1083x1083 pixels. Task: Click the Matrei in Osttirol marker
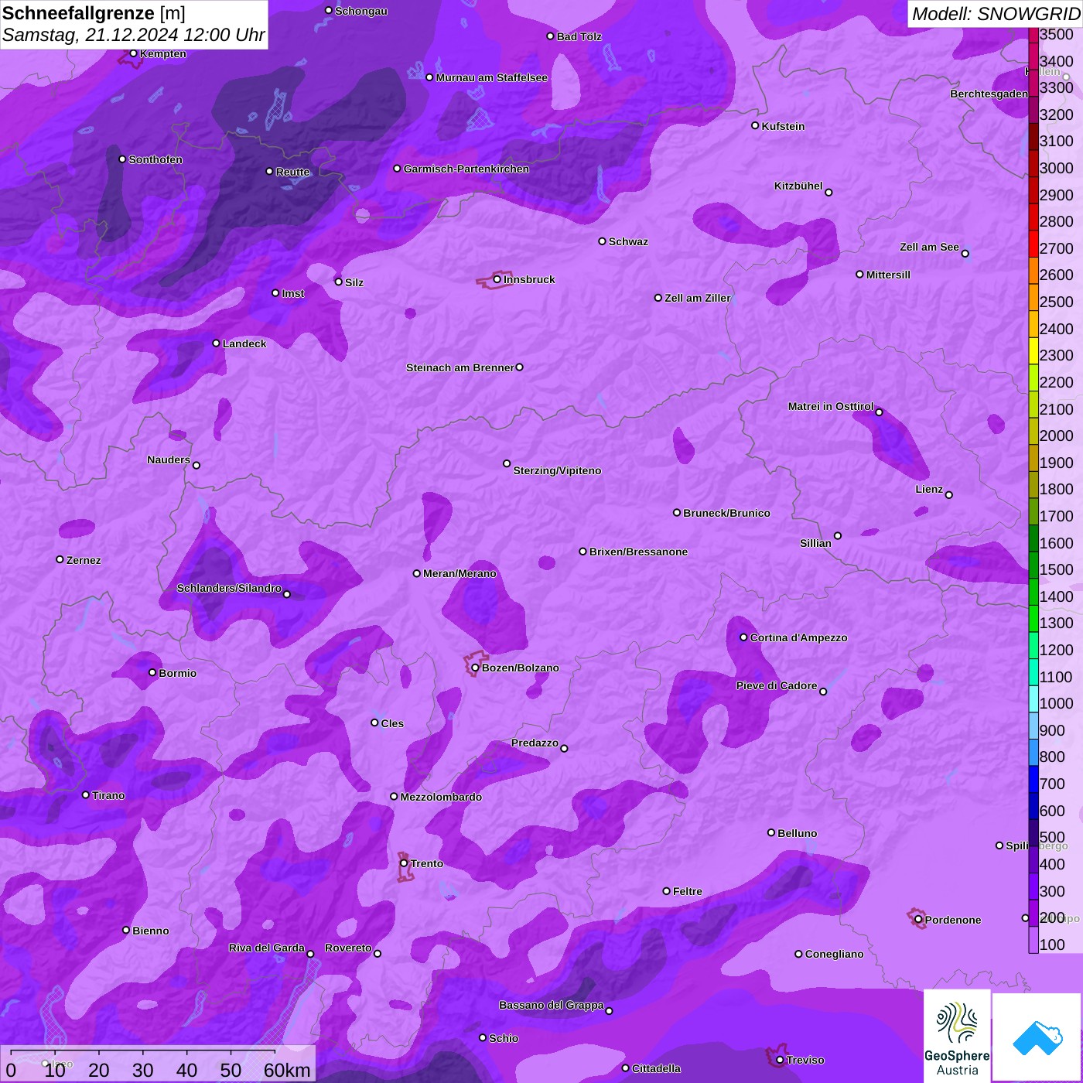[879, 412]
